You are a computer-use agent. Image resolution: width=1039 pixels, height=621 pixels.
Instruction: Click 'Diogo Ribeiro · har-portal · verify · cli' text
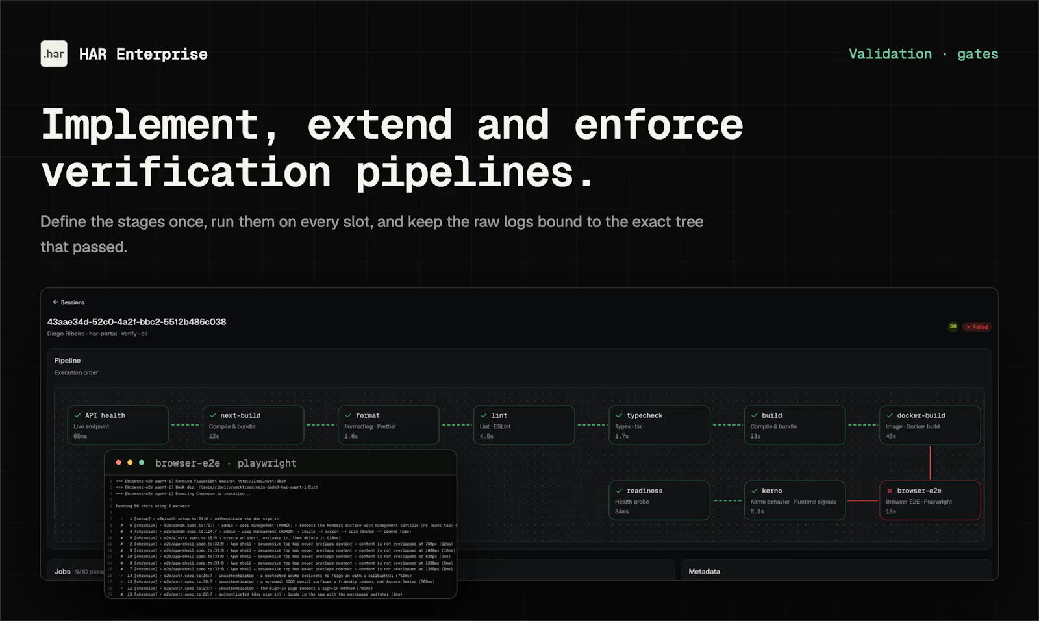(97, 334)
